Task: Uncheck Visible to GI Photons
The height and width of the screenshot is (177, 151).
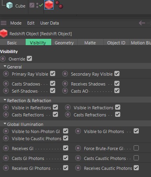Action: [136, 131]
